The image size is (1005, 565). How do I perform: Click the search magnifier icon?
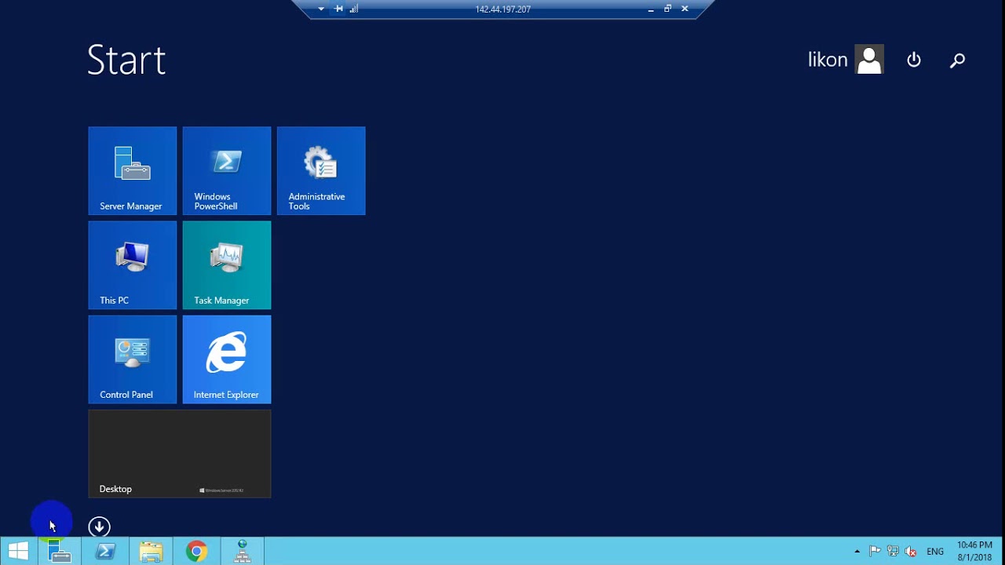click(x=957, y=60)
